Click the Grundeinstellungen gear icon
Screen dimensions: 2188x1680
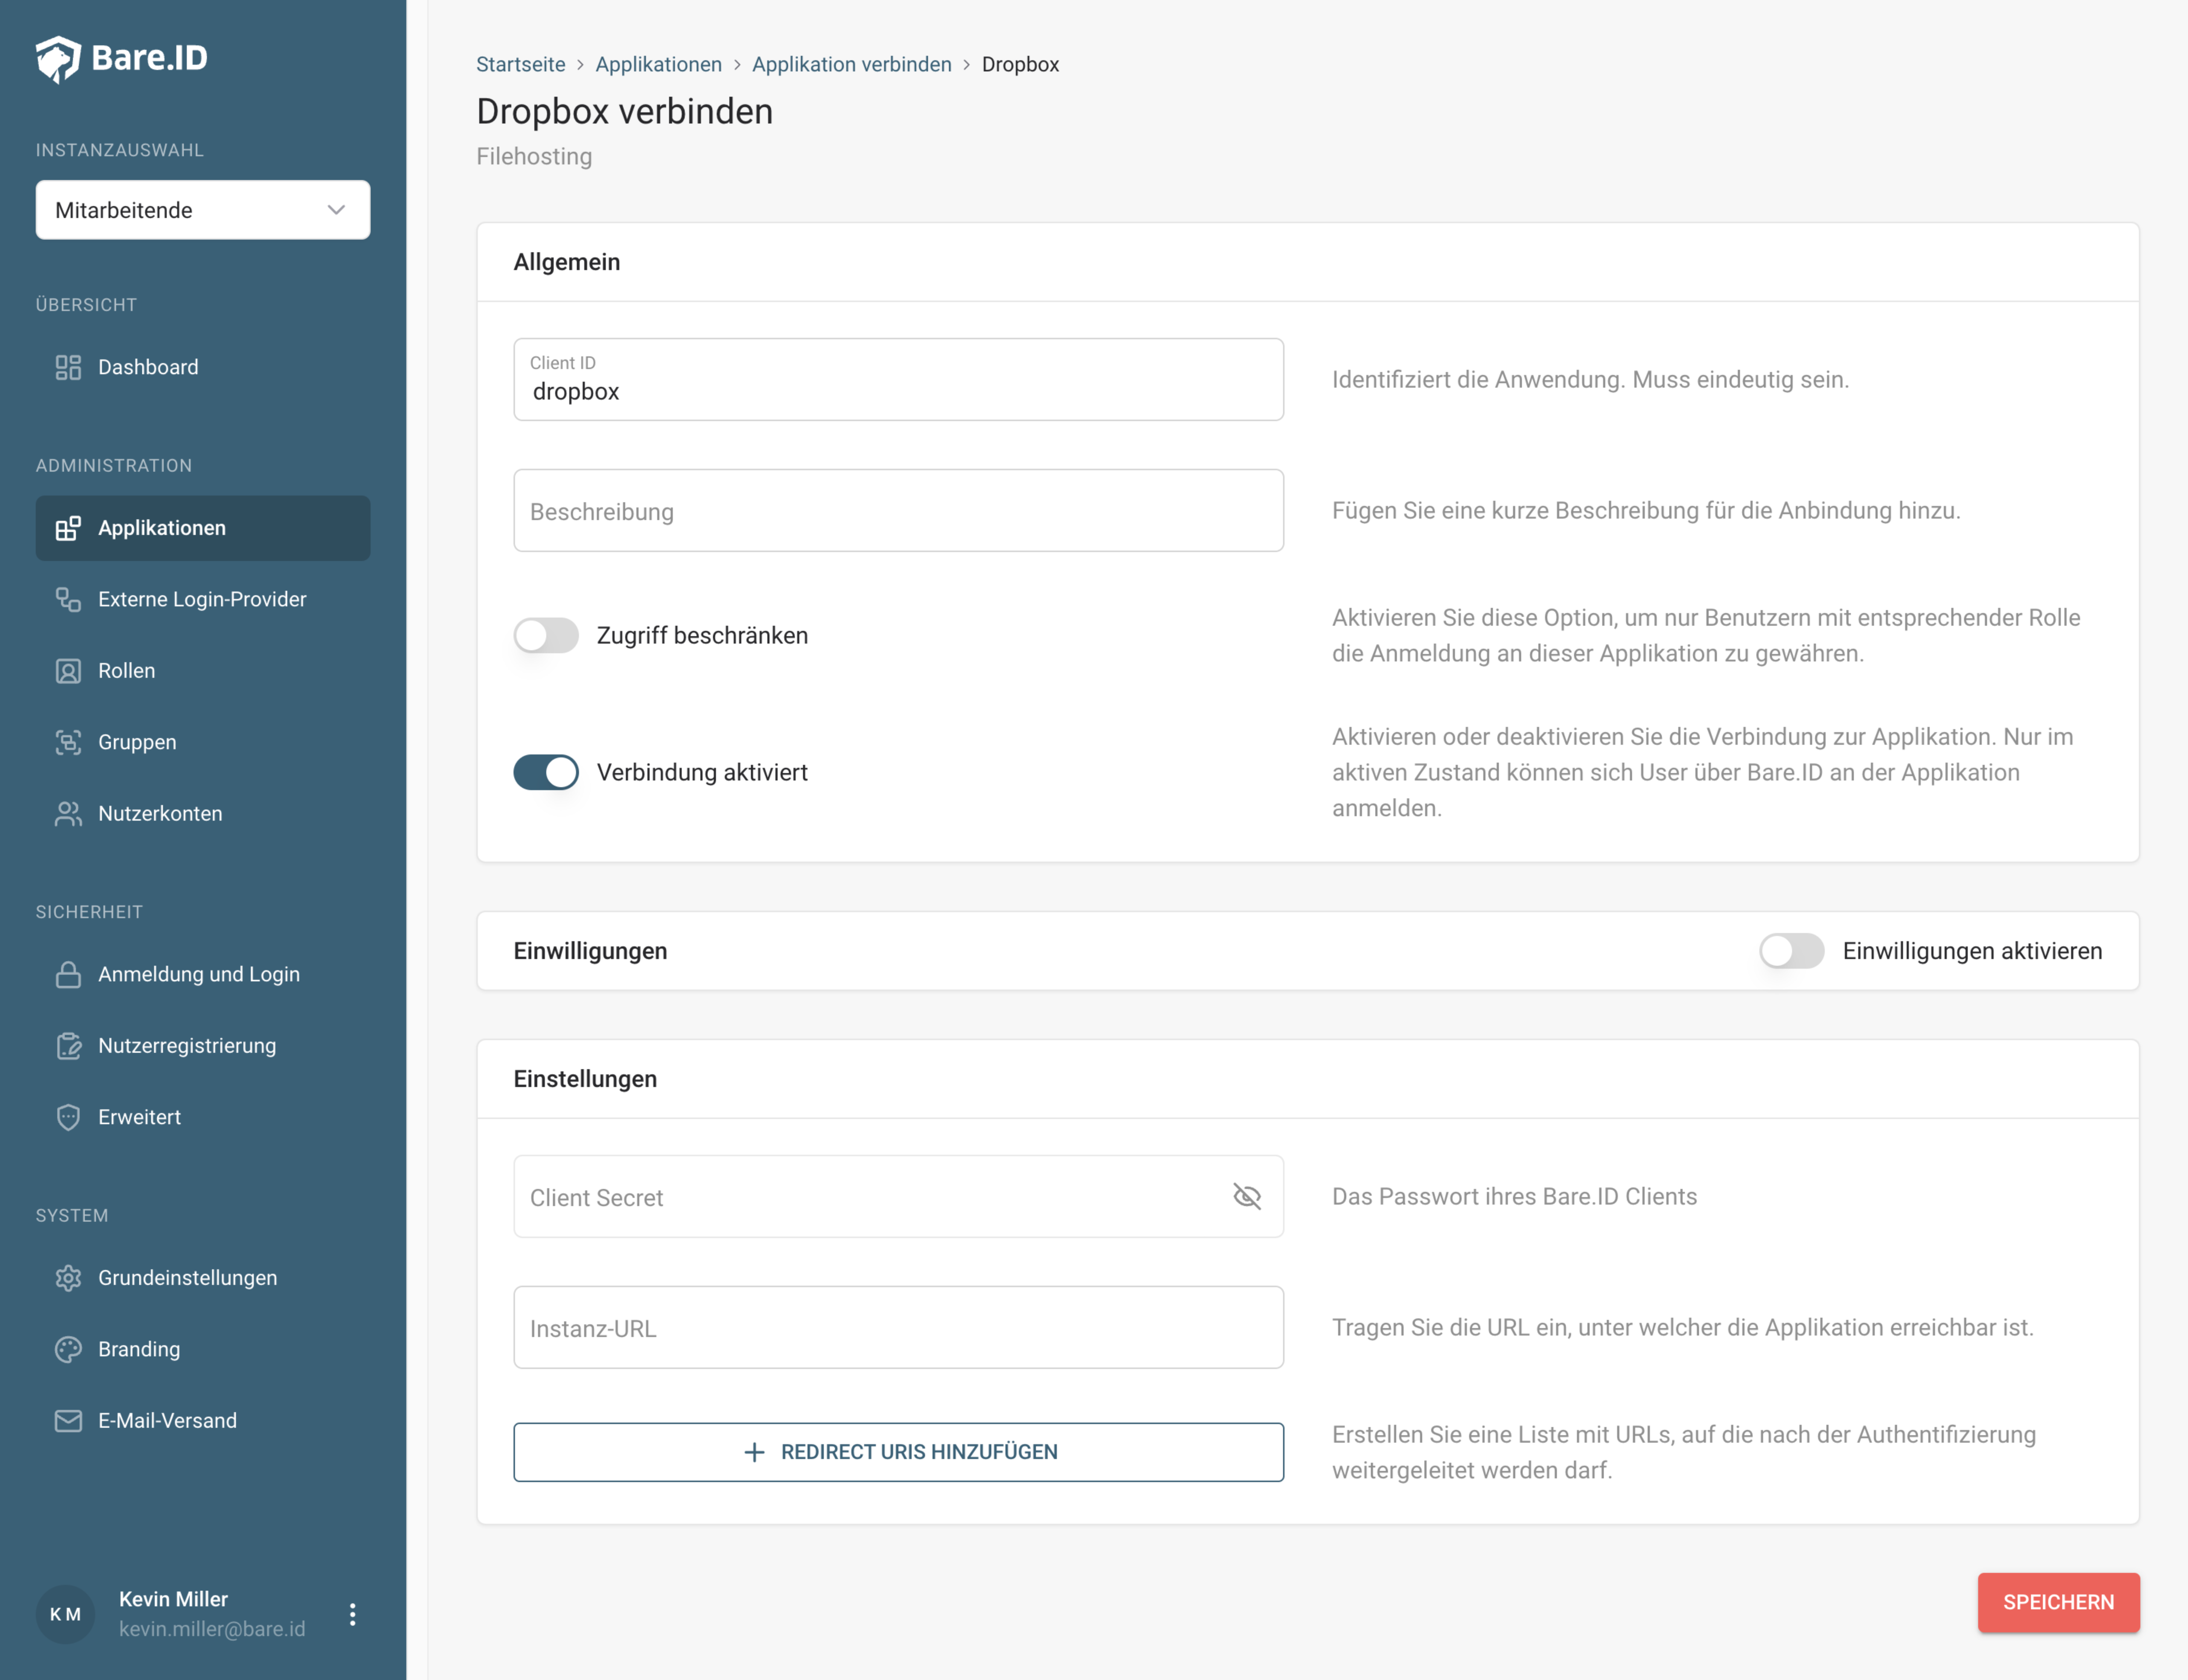(x=68, y=1278)
